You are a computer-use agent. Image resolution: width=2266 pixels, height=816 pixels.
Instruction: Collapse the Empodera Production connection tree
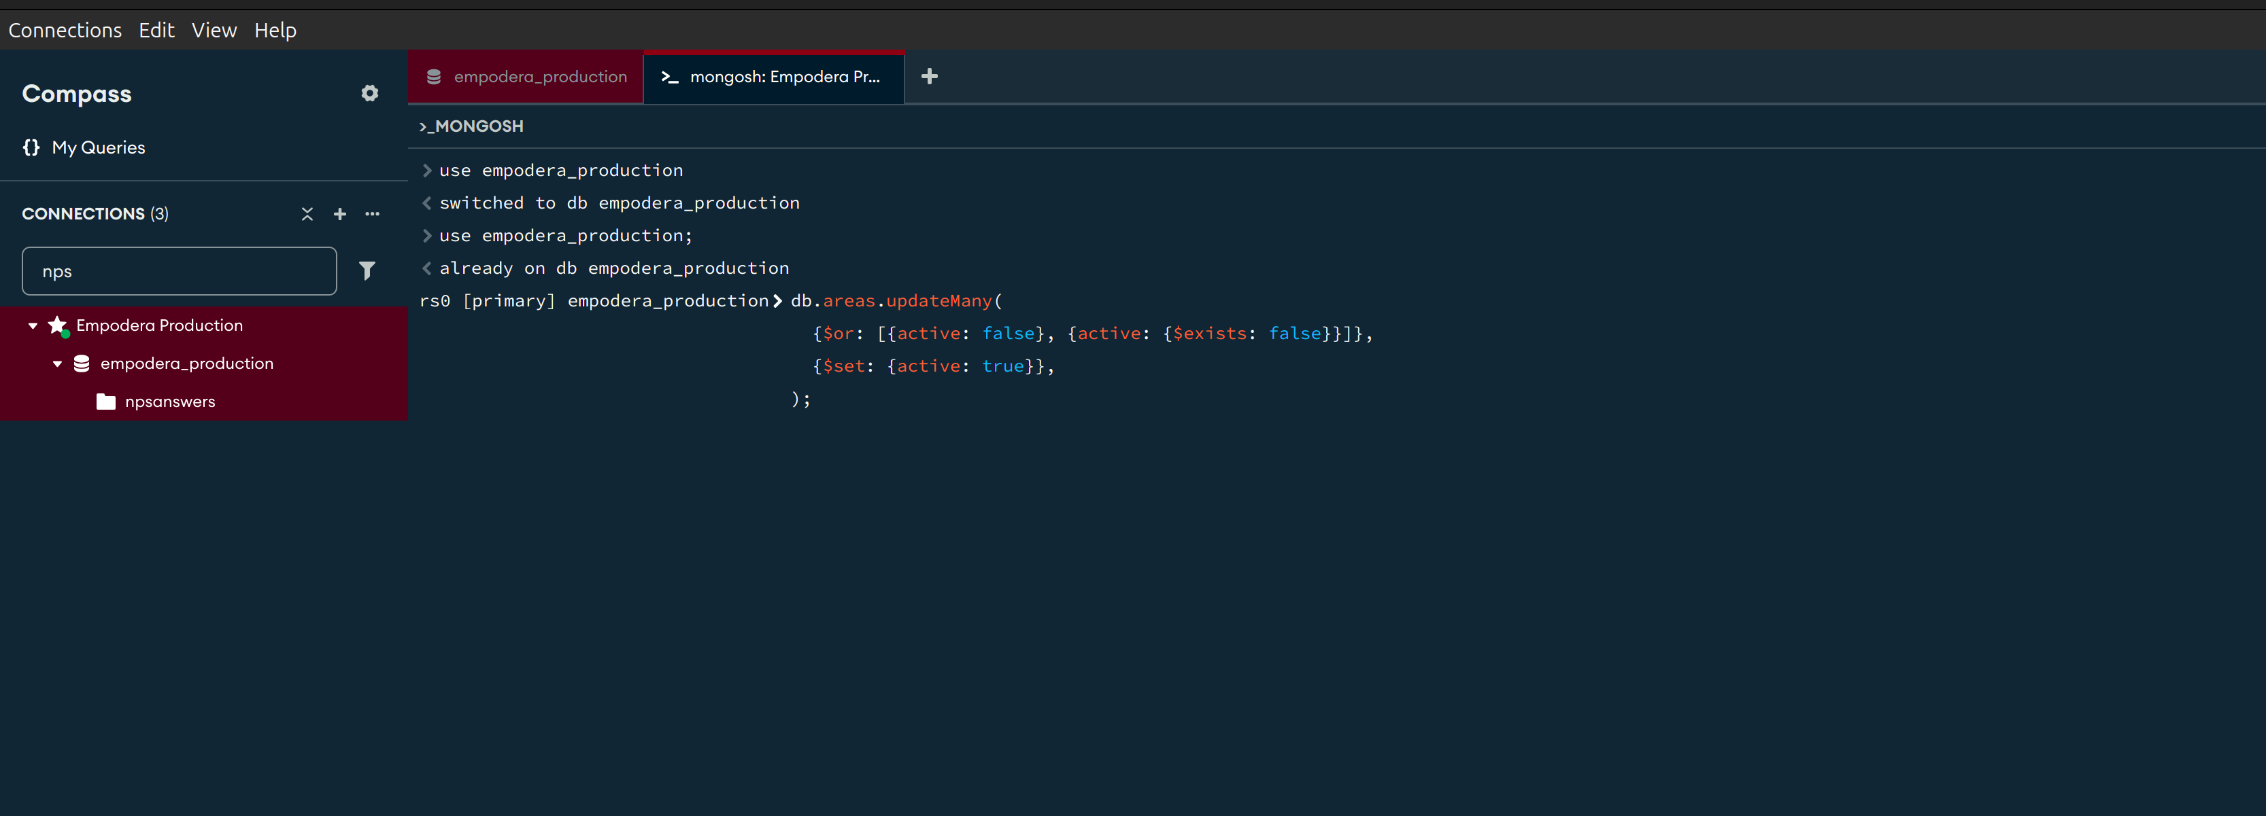[33, 326]
